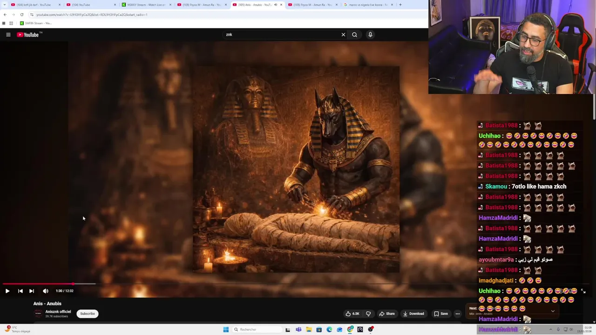
Task: Share the Anis - Anubis video
Action: pyautogui.click(x=387, y=314)
